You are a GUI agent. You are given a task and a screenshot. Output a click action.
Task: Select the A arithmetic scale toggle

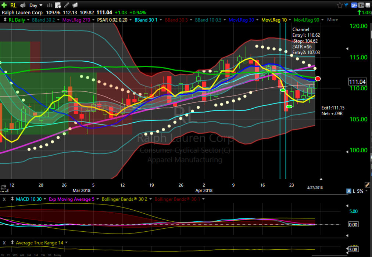[349, 191]
